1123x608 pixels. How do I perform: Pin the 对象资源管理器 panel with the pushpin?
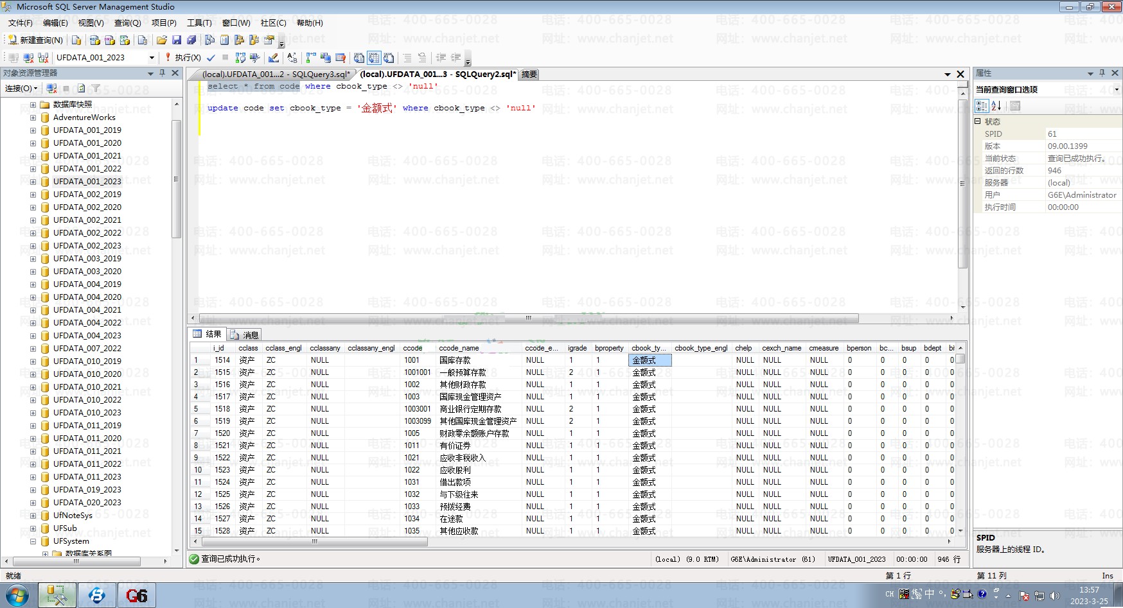click(163, 73)
